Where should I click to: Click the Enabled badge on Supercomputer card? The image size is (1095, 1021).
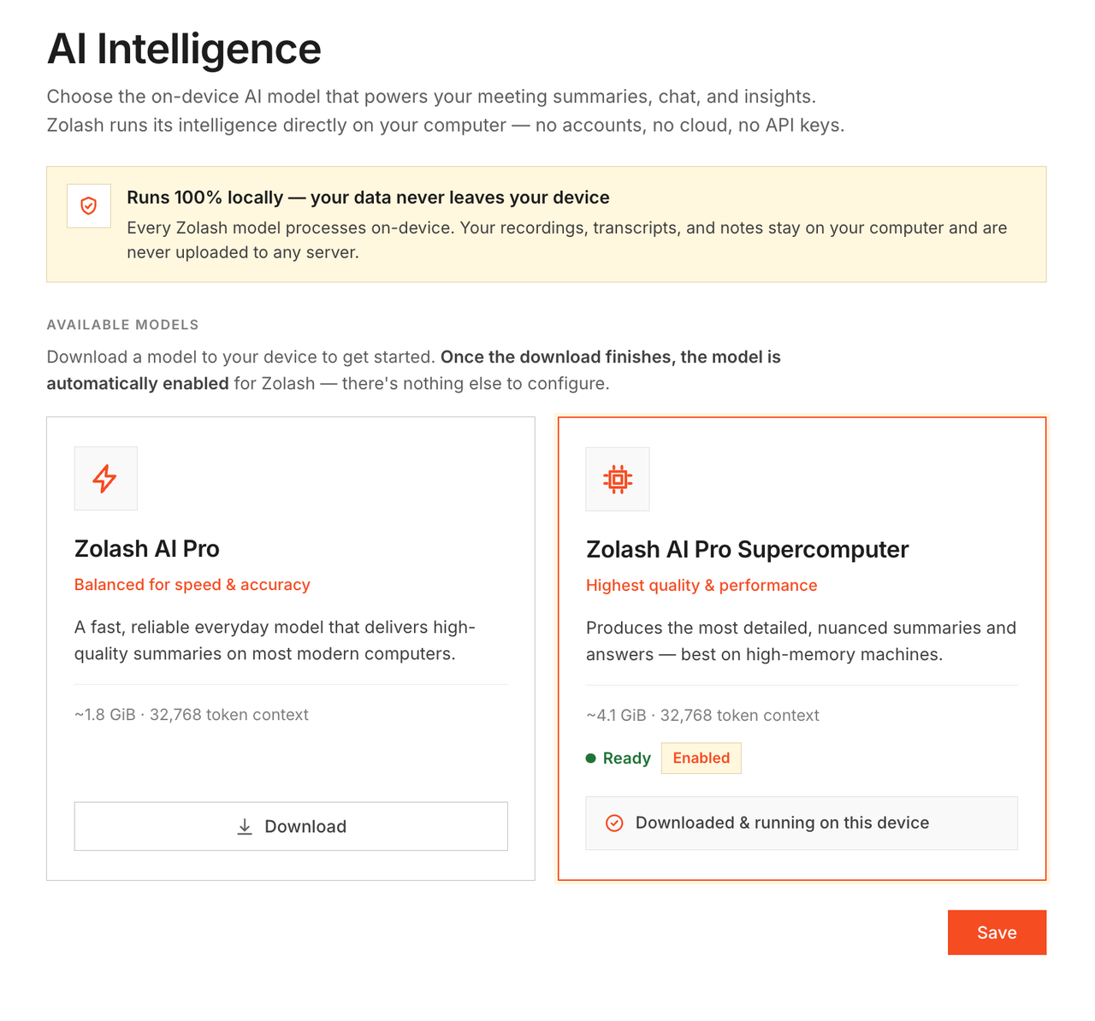(x=701, y=758)
